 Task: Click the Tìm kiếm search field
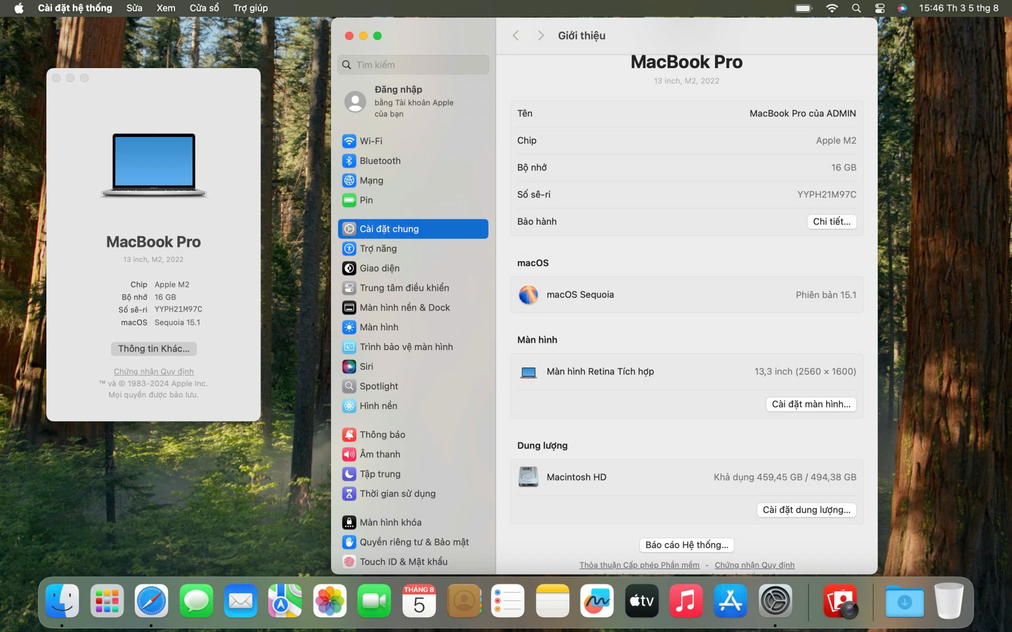(x=413, y=65)
